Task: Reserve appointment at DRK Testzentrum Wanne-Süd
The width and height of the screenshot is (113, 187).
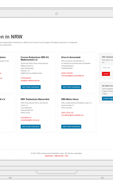Action: click(30, 126)
